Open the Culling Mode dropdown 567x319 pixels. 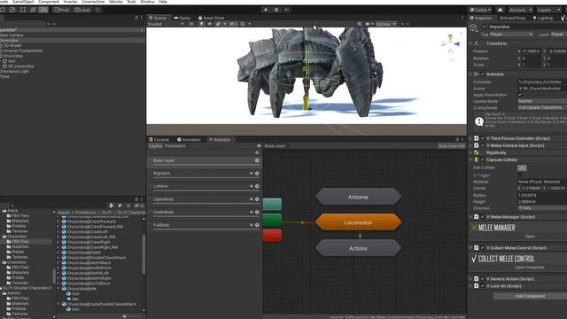542,108
